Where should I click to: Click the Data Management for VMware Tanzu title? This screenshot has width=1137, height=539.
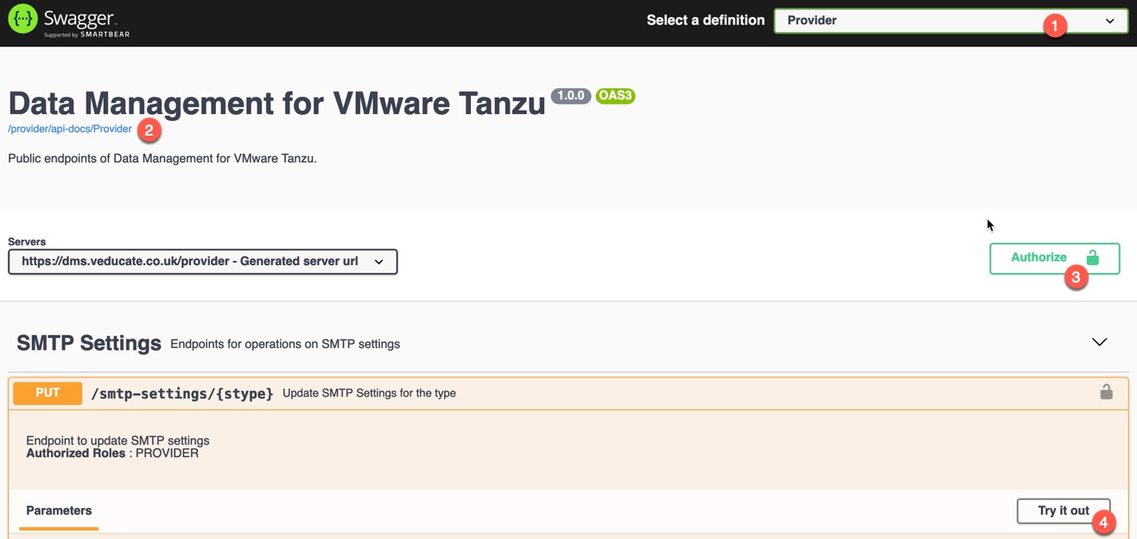pos(277,104)
